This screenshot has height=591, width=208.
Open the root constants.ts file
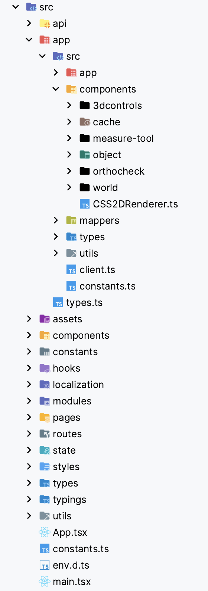coord(81,549)
